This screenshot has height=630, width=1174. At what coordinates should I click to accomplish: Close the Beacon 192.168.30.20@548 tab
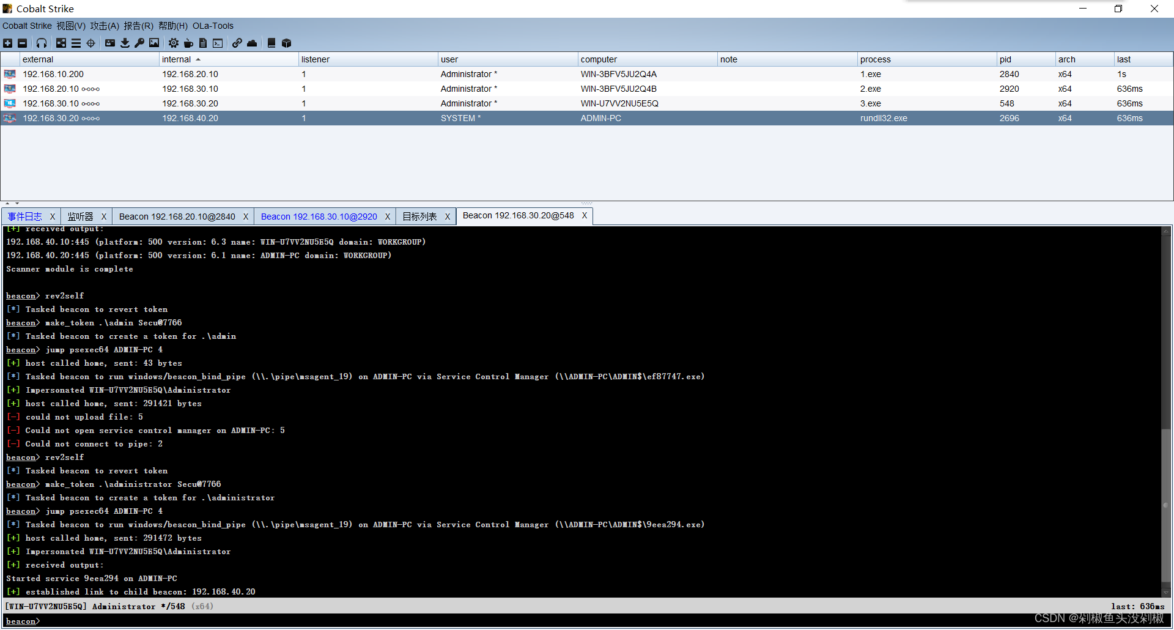(x=585, y=215)
